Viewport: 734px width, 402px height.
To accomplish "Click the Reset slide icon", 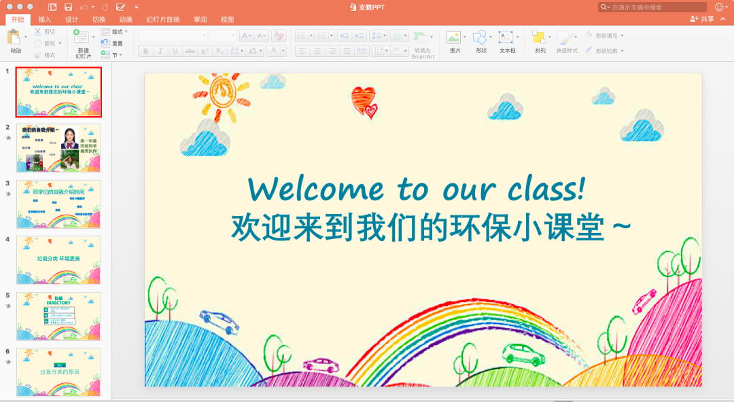I will click(x=105, y=43).
